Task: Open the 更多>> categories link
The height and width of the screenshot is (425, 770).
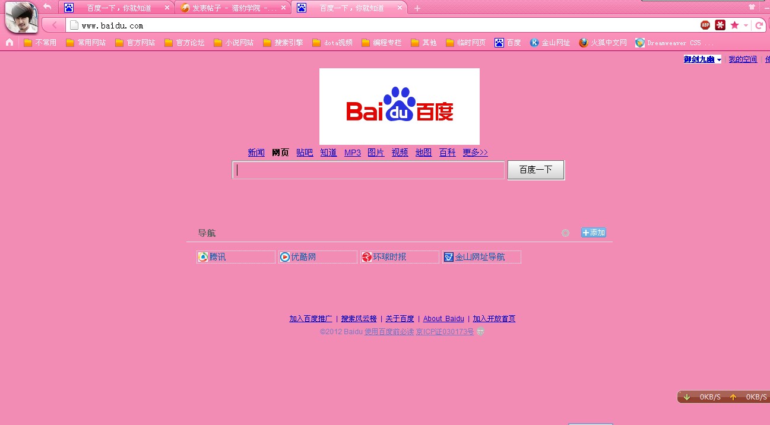Action: pyautogui.click(x=476, y=153)
